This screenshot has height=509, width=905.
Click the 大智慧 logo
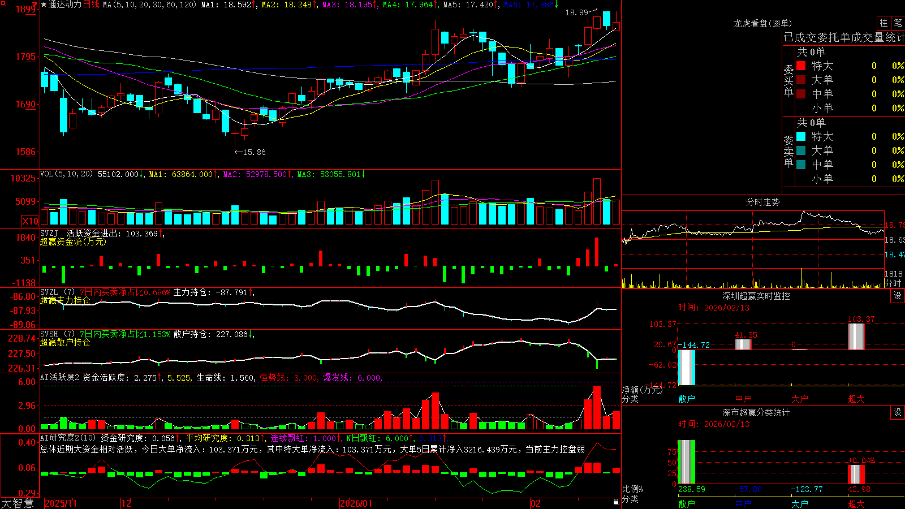coord(18,503)
